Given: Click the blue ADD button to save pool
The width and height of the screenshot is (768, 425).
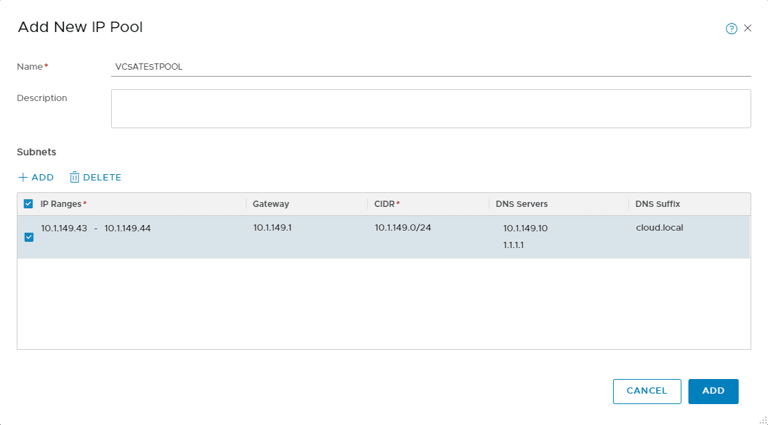Looking at the screenshot, I should [x=713, y=391].
